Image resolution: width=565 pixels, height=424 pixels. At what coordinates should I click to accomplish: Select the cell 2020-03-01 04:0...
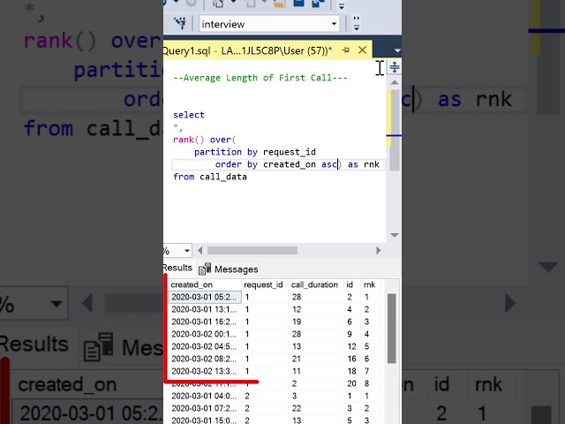[x=205, y=396]
